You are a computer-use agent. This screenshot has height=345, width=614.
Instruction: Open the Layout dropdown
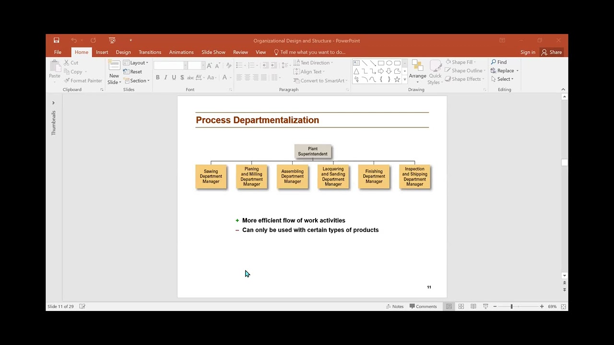click(136, 63)
